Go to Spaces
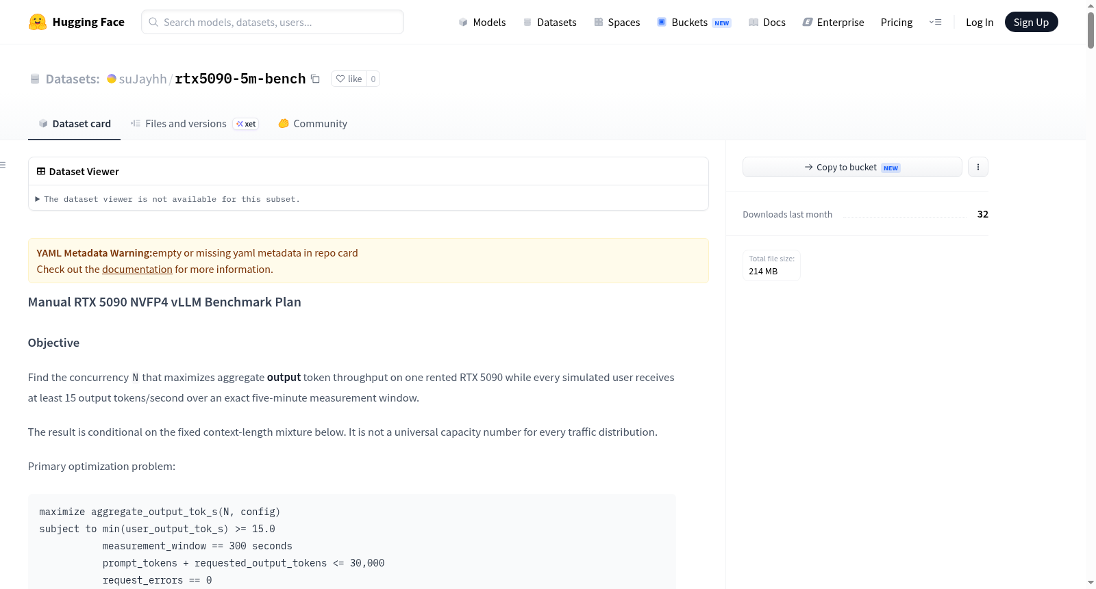Screen dimensions: 1096x589 tap(617, 22)
